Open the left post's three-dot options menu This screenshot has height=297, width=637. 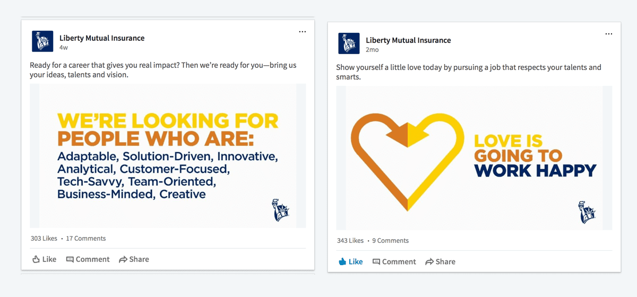click(x=302, y=32)
